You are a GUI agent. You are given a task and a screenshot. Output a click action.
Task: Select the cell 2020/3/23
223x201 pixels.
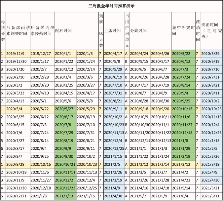[18, 93]
